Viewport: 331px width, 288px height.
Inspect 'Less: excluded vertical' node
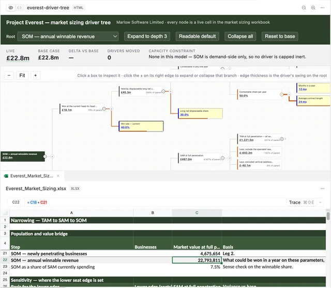pos(260,164)
